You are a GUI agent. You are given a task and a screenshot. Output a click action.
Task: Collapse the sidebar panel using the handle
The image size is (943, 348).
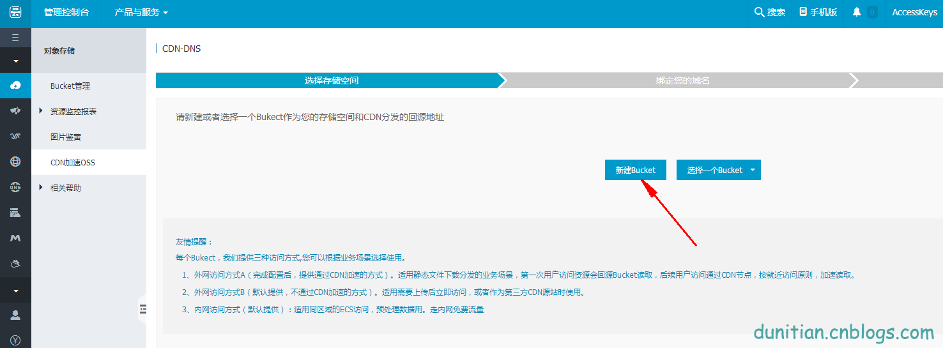(x=142, y=309)
